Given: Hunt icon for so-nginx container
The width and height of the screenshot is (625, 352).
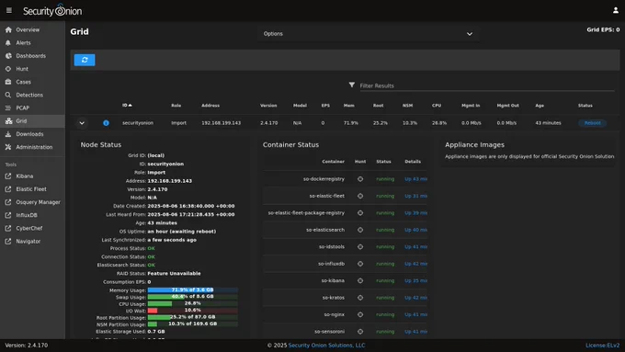Looking at the screenshot, I should tap(360, 314).
